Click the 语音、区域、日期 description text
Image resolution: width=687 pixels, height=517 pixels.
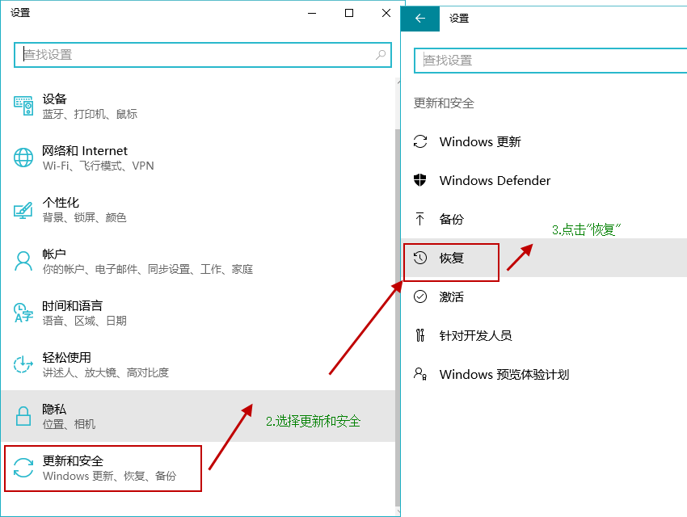(x=84, y=321)
